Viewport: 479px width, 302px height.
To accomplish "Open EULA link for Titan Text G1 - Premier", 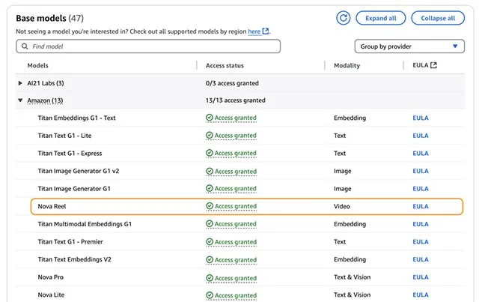I will click(x=421, y=242).
